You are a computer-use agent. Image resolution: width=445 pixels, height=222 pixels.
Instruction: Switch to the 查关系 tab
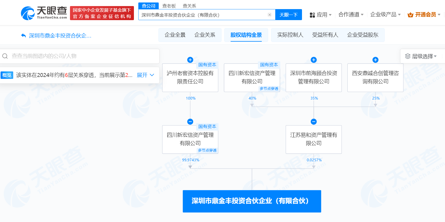pos(189,6)
